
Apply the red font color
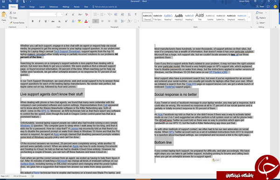click(x=86, y=21)
